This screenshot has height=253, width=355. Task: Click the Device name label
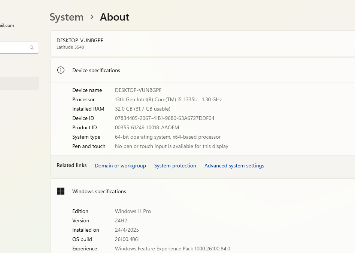pyautogui.click(x=87, y=90)
